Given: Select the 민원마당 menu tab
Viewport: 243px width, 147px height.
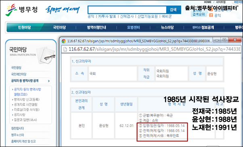Looking at the screenshot, I should 25,28.
